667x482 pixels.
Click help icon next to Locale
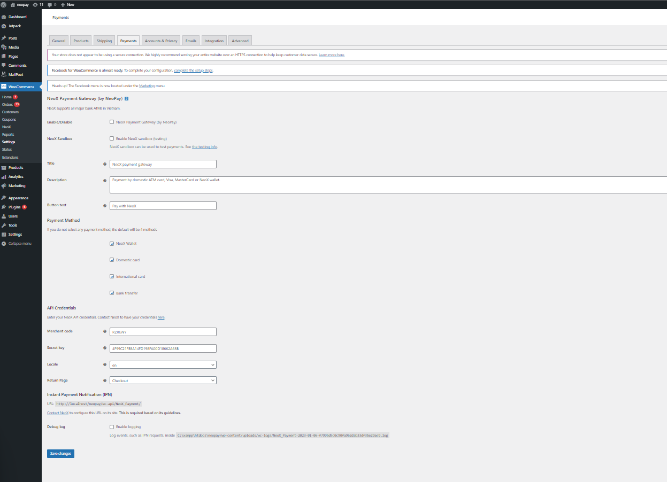point(105,365)
